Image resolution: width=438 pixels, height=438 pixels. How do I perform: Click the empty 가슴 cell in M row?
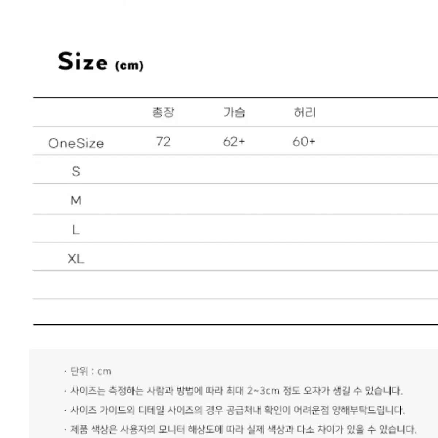(x=234, y=199)
